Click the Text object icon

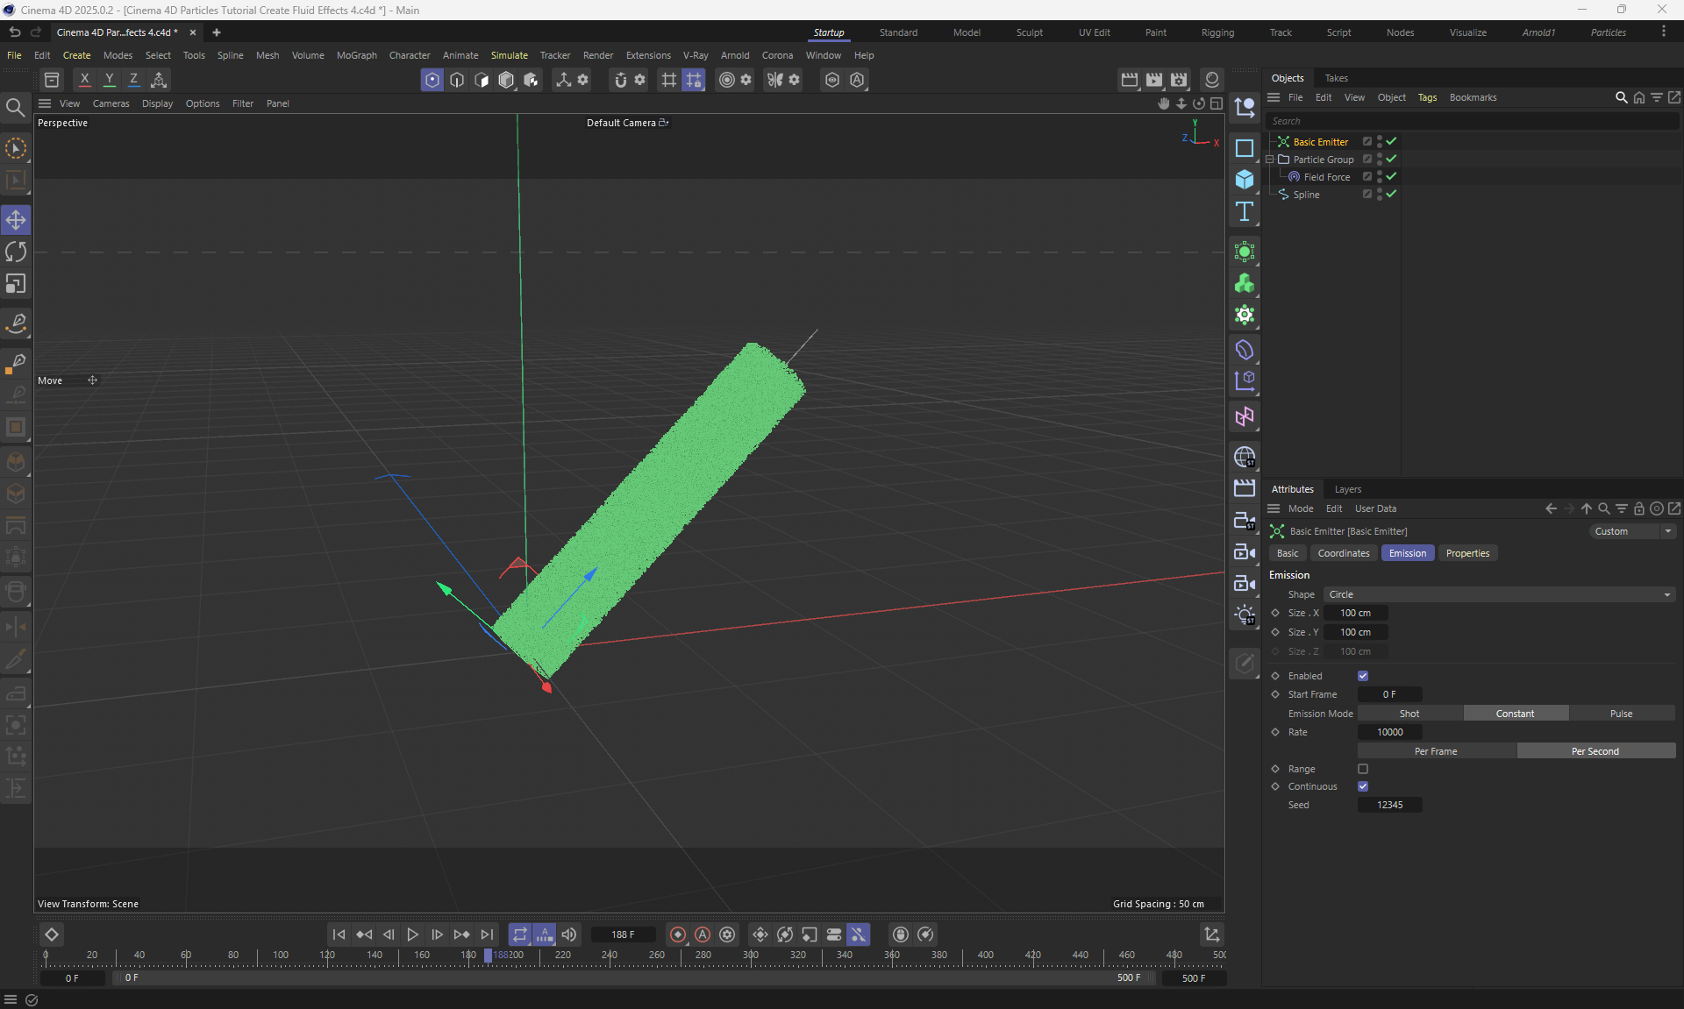[1244, 211]
